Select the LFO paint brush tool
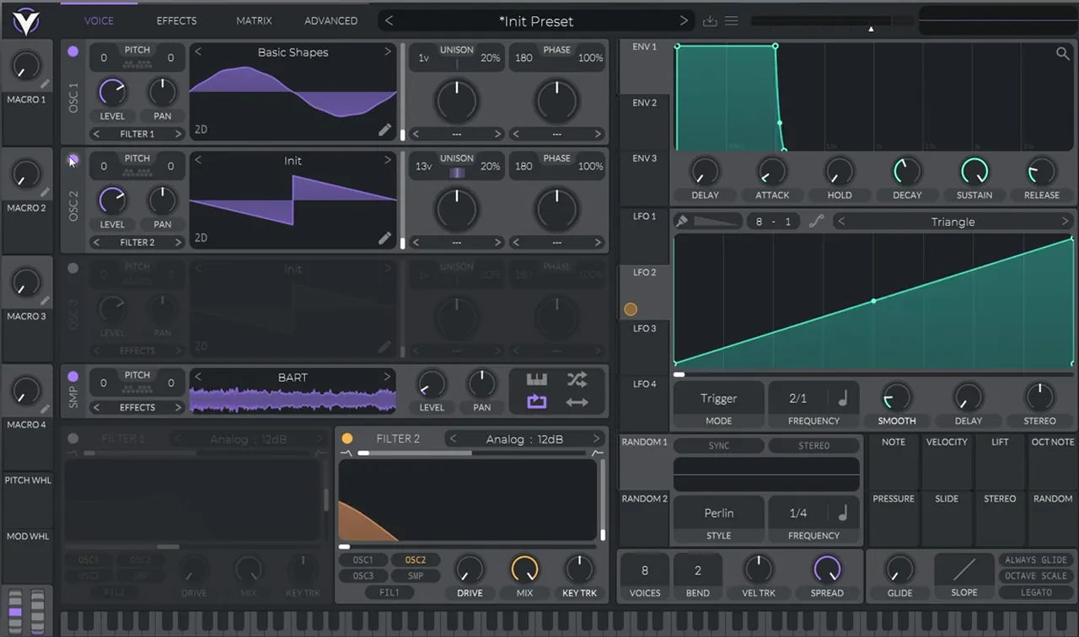The width and height of the screenshot is (1079, 637). (682, 222)
